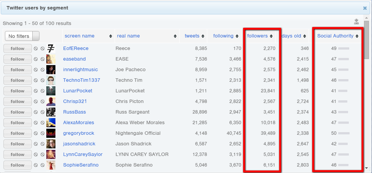Open the jasonshadrick screen name link

point(79,144)
